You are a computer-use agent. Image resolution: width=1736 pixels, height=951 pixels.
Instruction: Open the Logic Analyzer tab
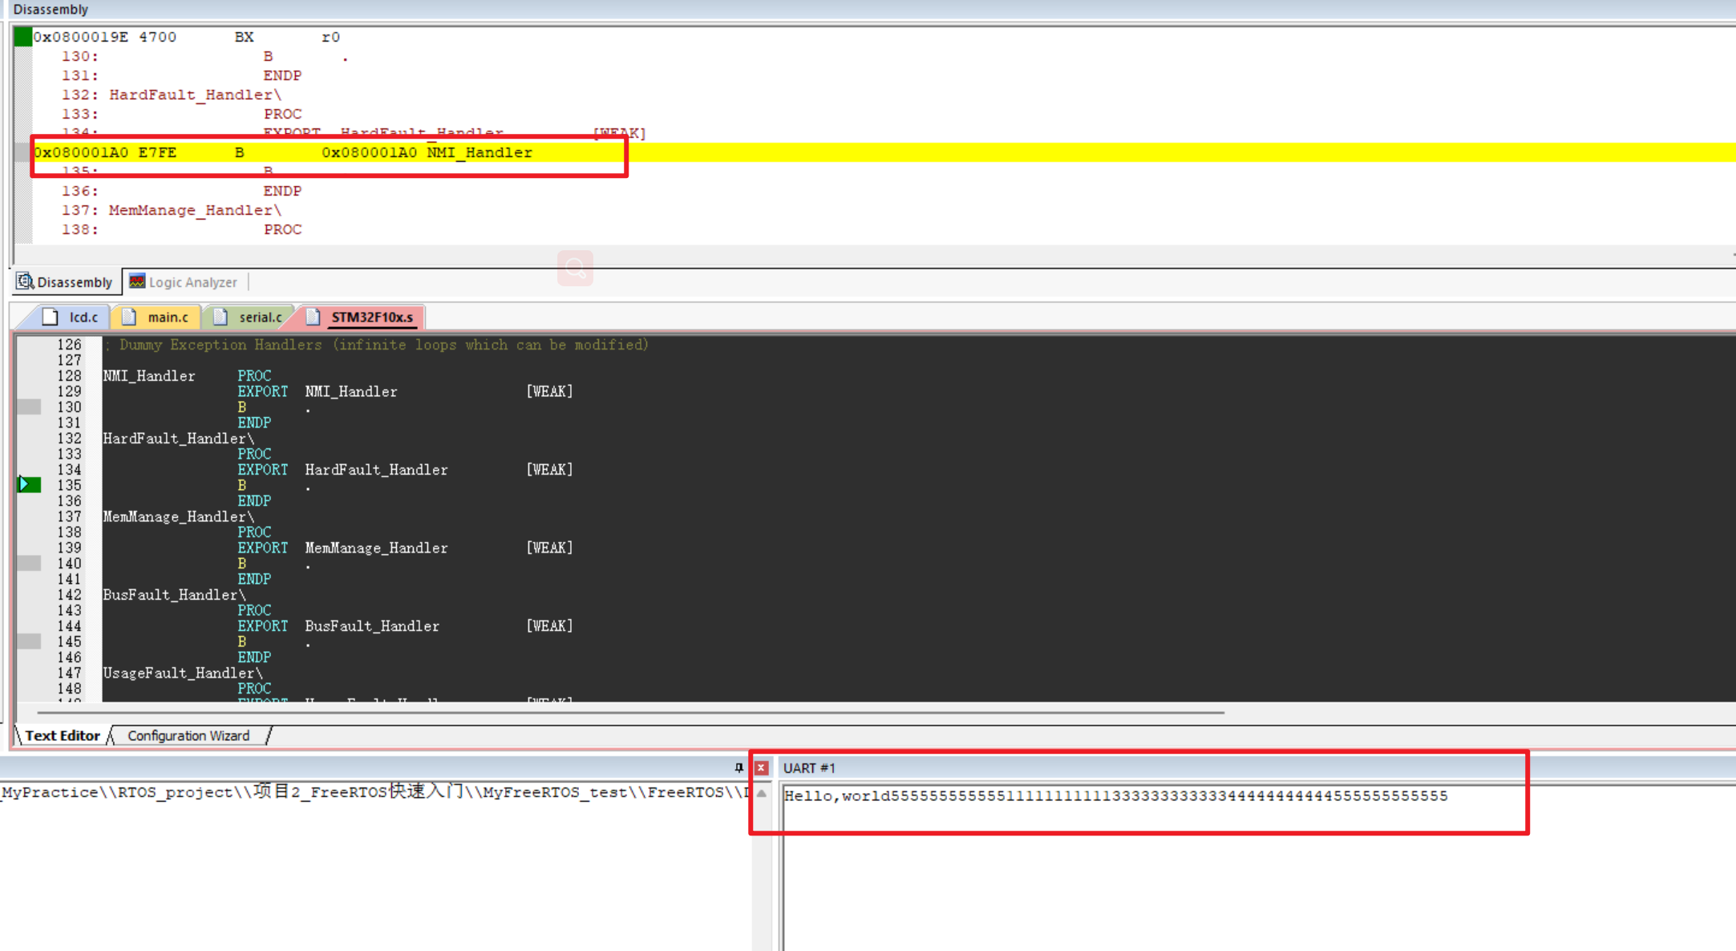click(184, 282)
